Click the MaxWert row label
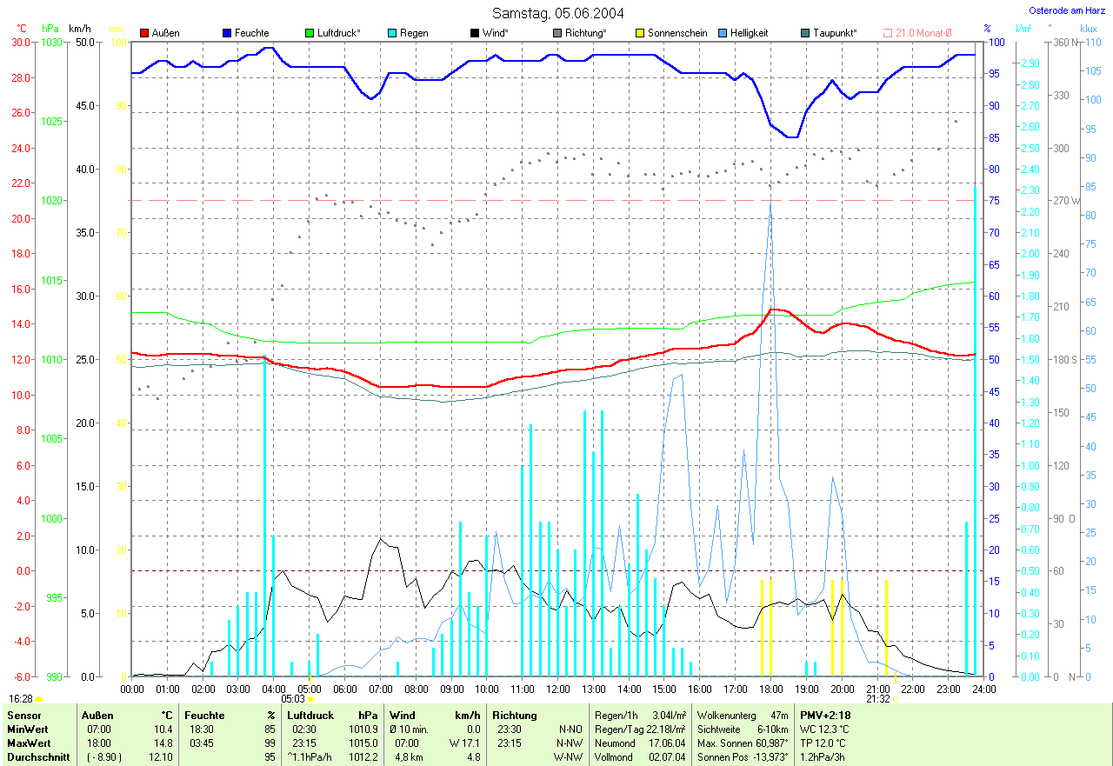The height and width of the screenshot is (766, 1113). [28, 743]
